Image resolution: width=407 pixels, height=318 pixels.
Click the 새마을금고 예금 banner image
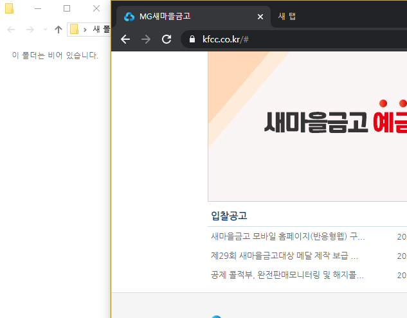(x=307, y=126)
